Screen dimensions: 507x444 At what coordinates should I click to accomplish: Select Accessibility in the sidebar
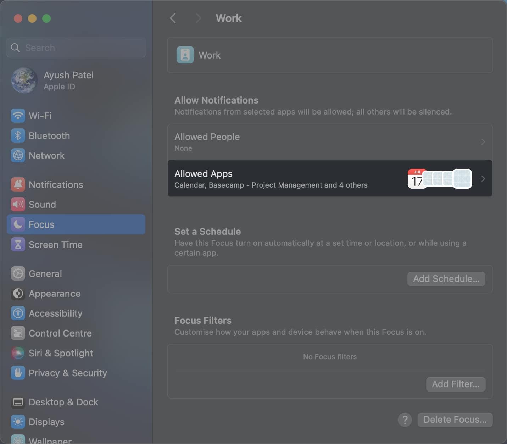[76, 313]
